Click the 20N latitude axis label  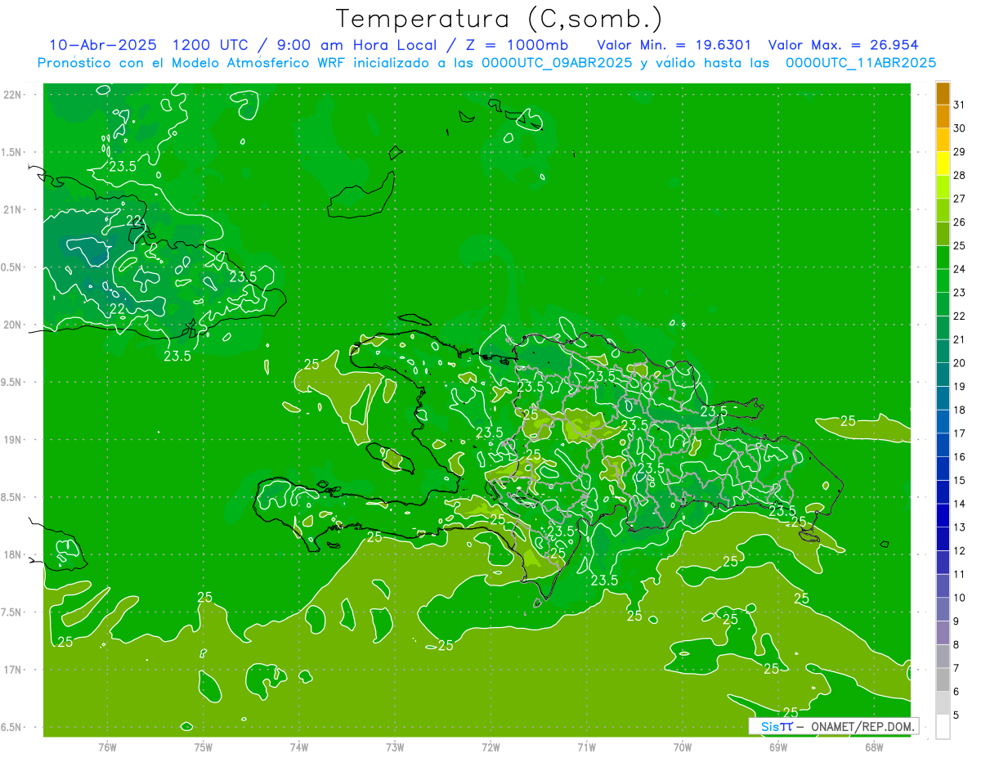(14, 325)
